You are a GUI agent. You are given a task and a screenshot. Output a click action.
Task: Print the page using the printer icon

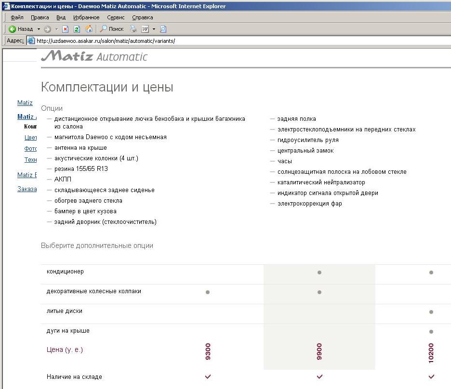[133, 29]
